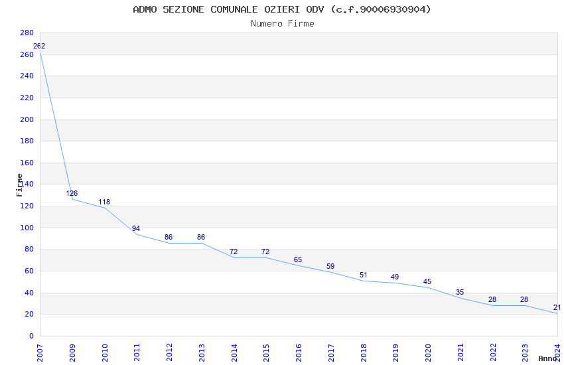Click the y-axis value 180
Screen dimensions: 564x365
tap(27, 141)
